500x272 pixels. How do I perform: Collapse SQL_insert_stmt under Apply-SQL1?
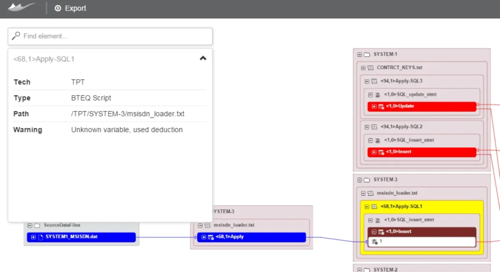pyautogui.click(x=370, y=220)
